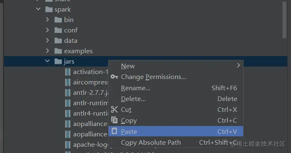
Task: Click the antlr-2.7.7 jar archive icon
Action: 68,93
